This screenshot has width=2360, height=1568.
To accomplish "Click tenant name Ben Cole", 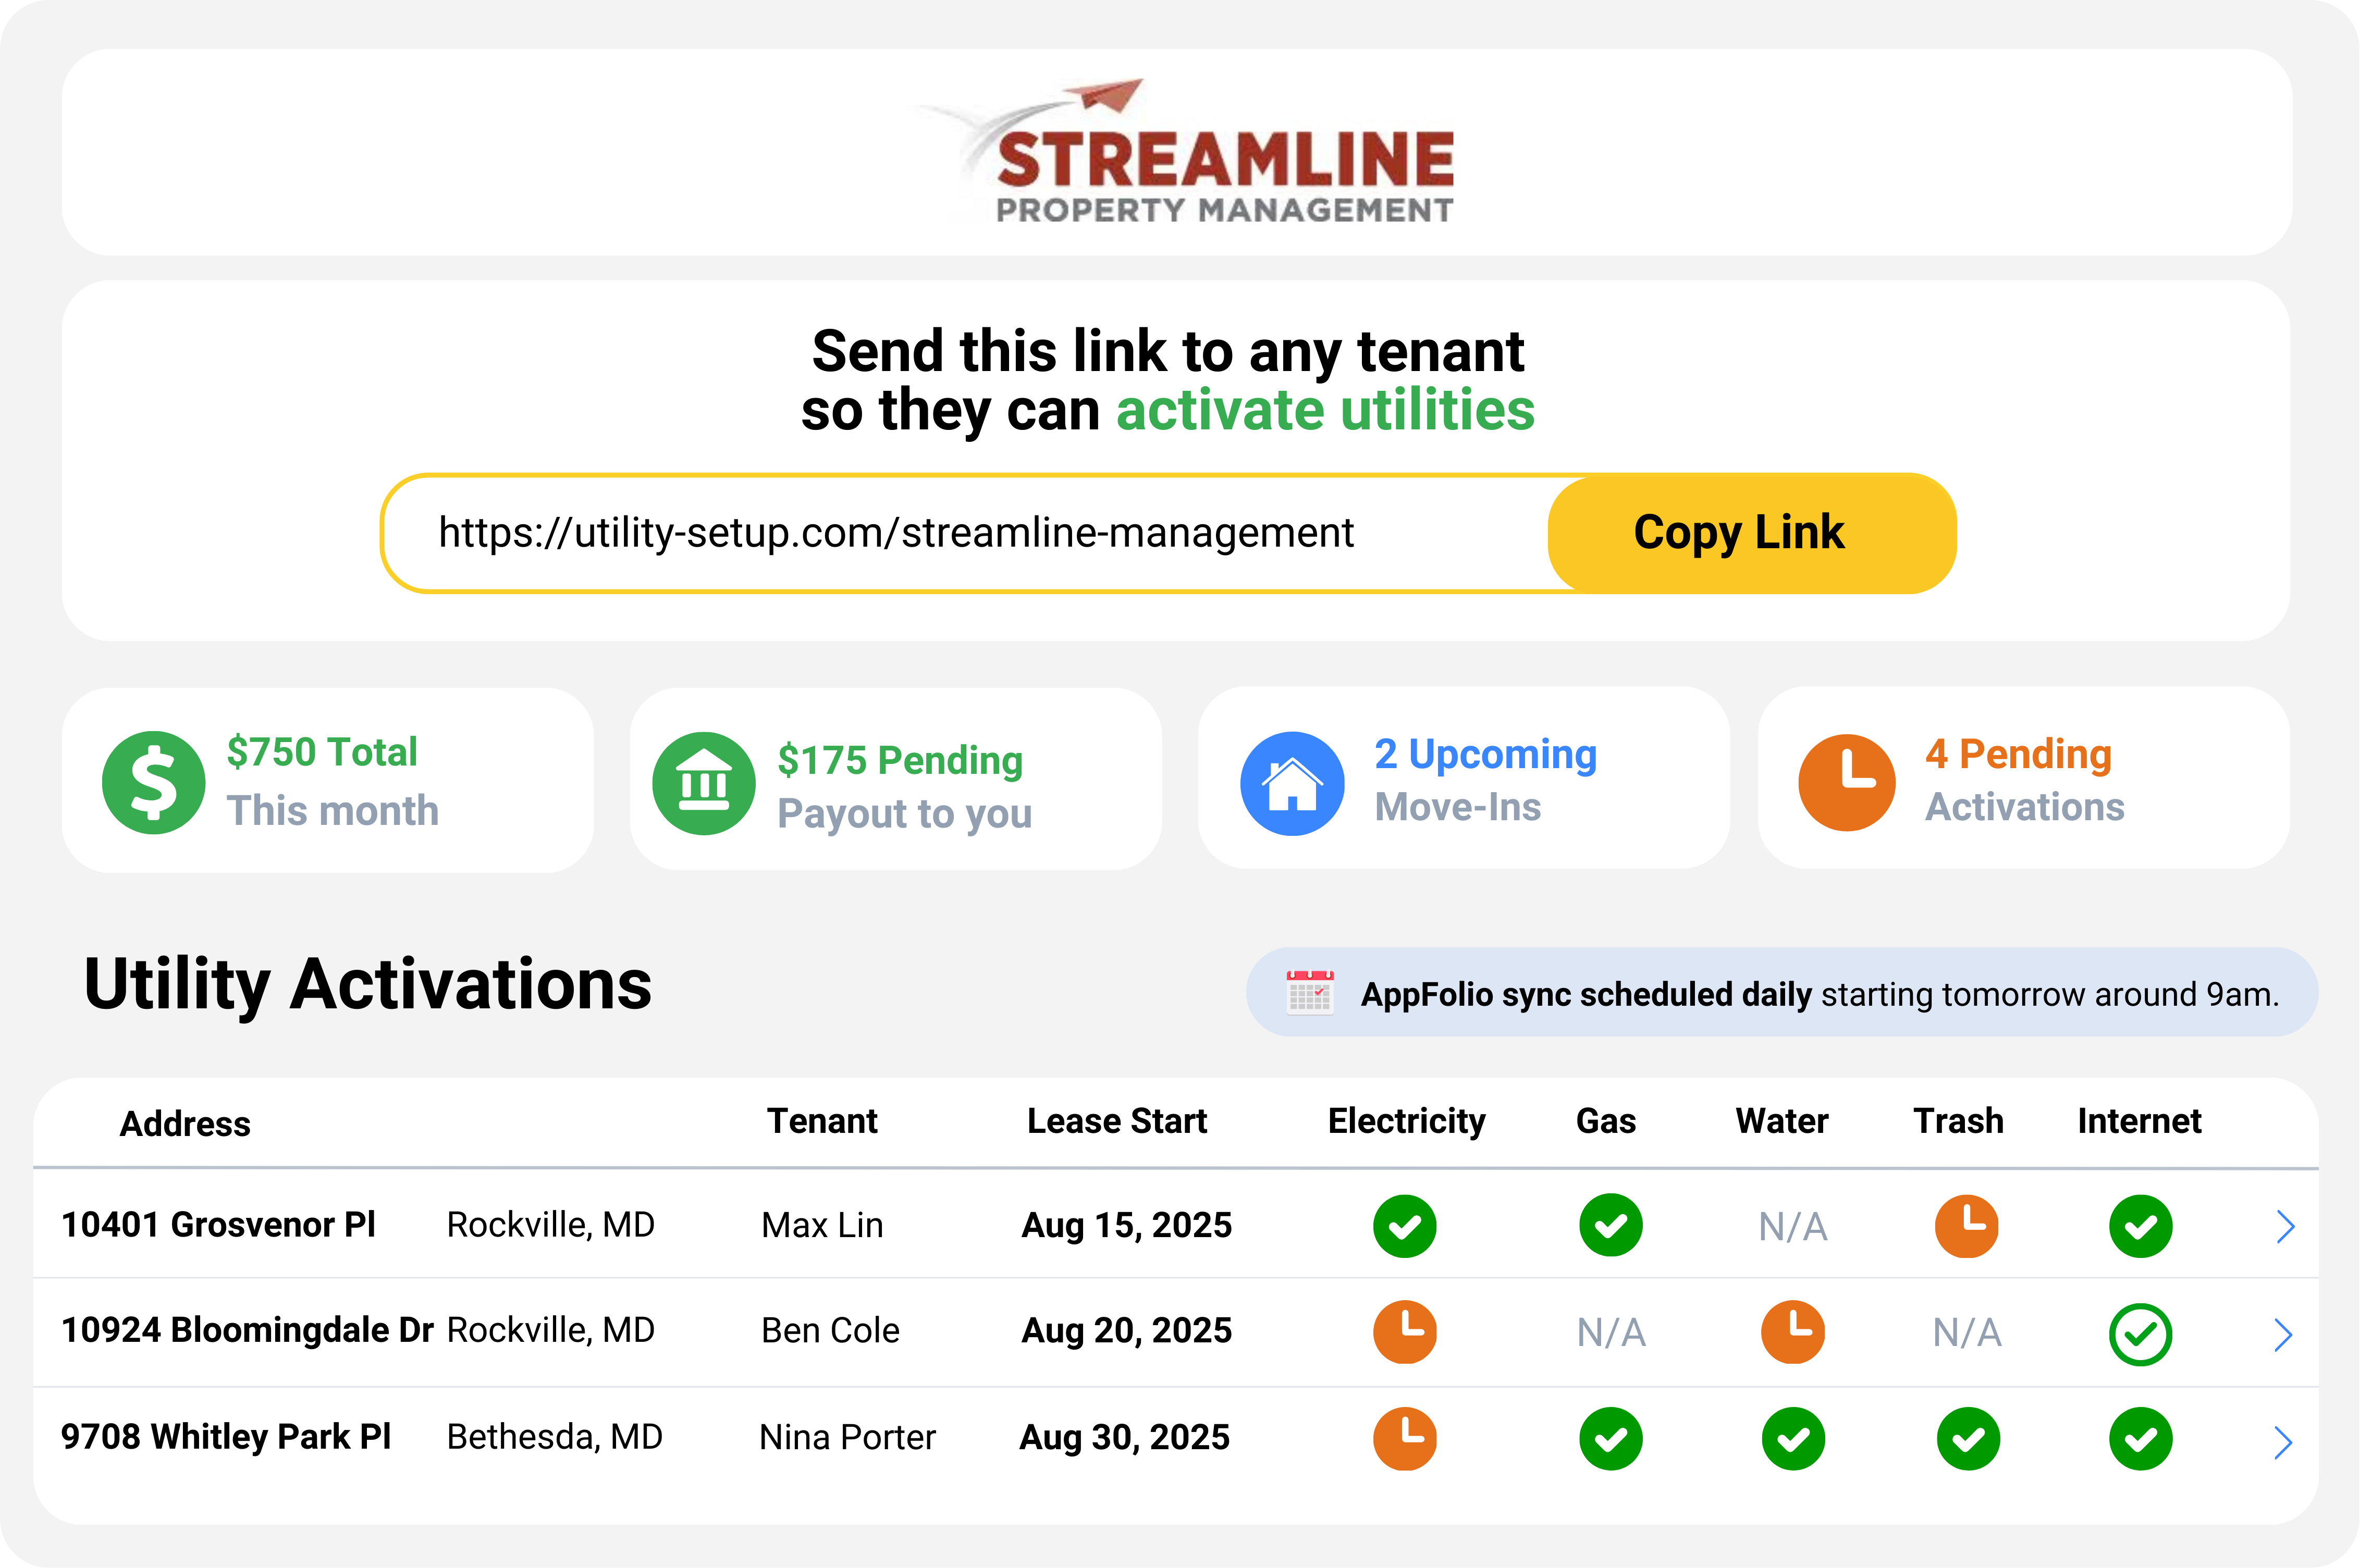I will [x=830, y=1331].
